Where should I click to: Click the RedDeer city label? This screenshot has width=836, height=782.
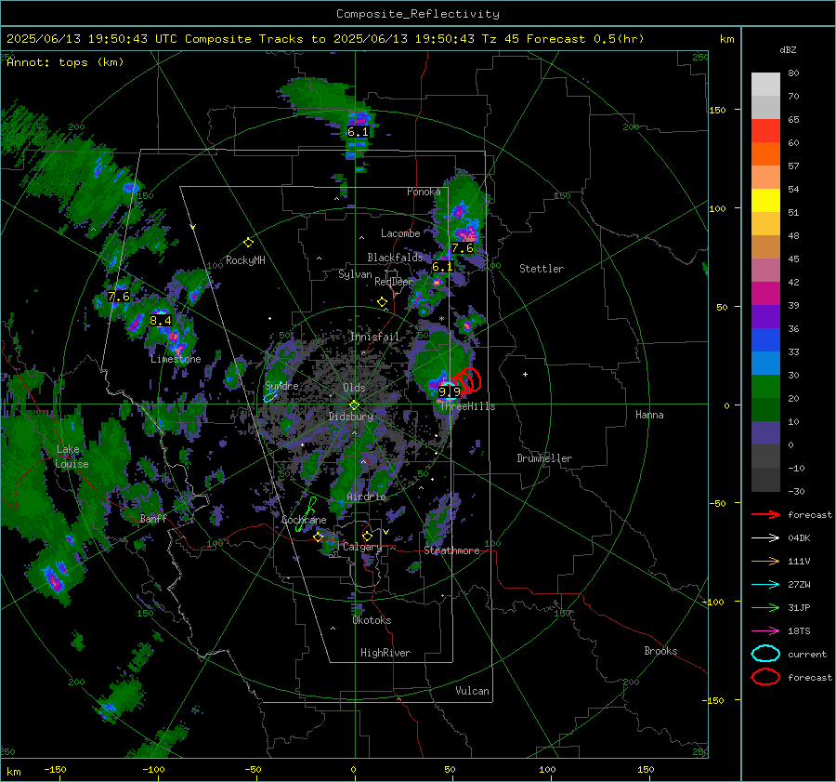tap(394, 282)
